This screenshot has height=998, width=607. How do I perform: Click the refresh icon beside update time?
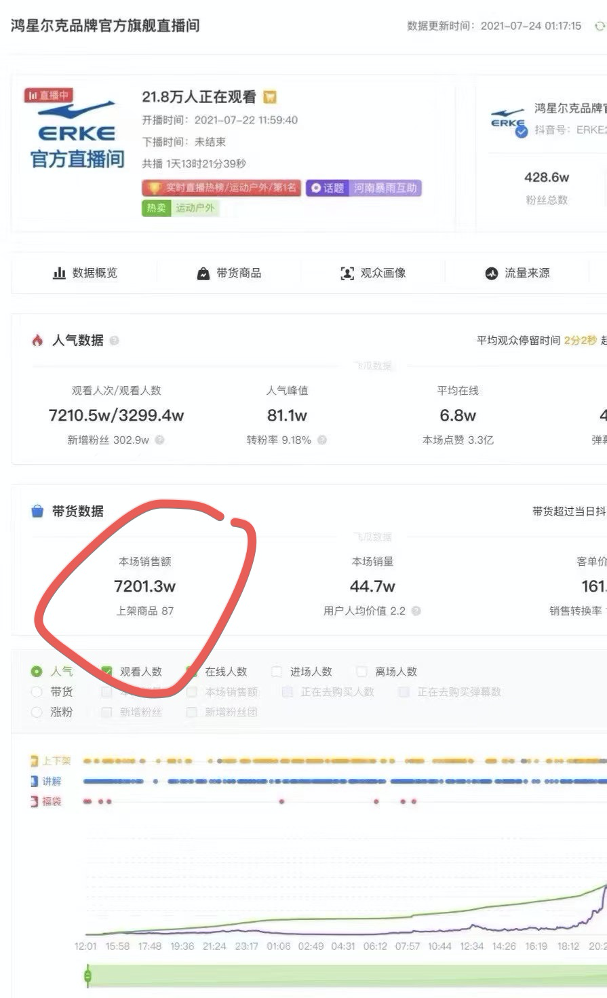coord(599,26)
